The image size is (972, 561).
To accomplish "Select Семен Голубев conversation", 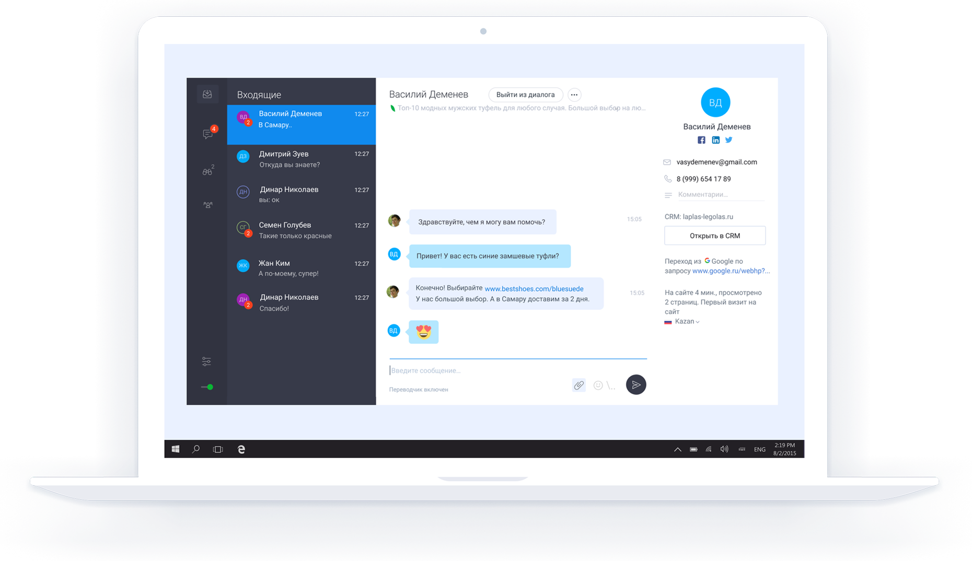I will [x=302, y=230].
